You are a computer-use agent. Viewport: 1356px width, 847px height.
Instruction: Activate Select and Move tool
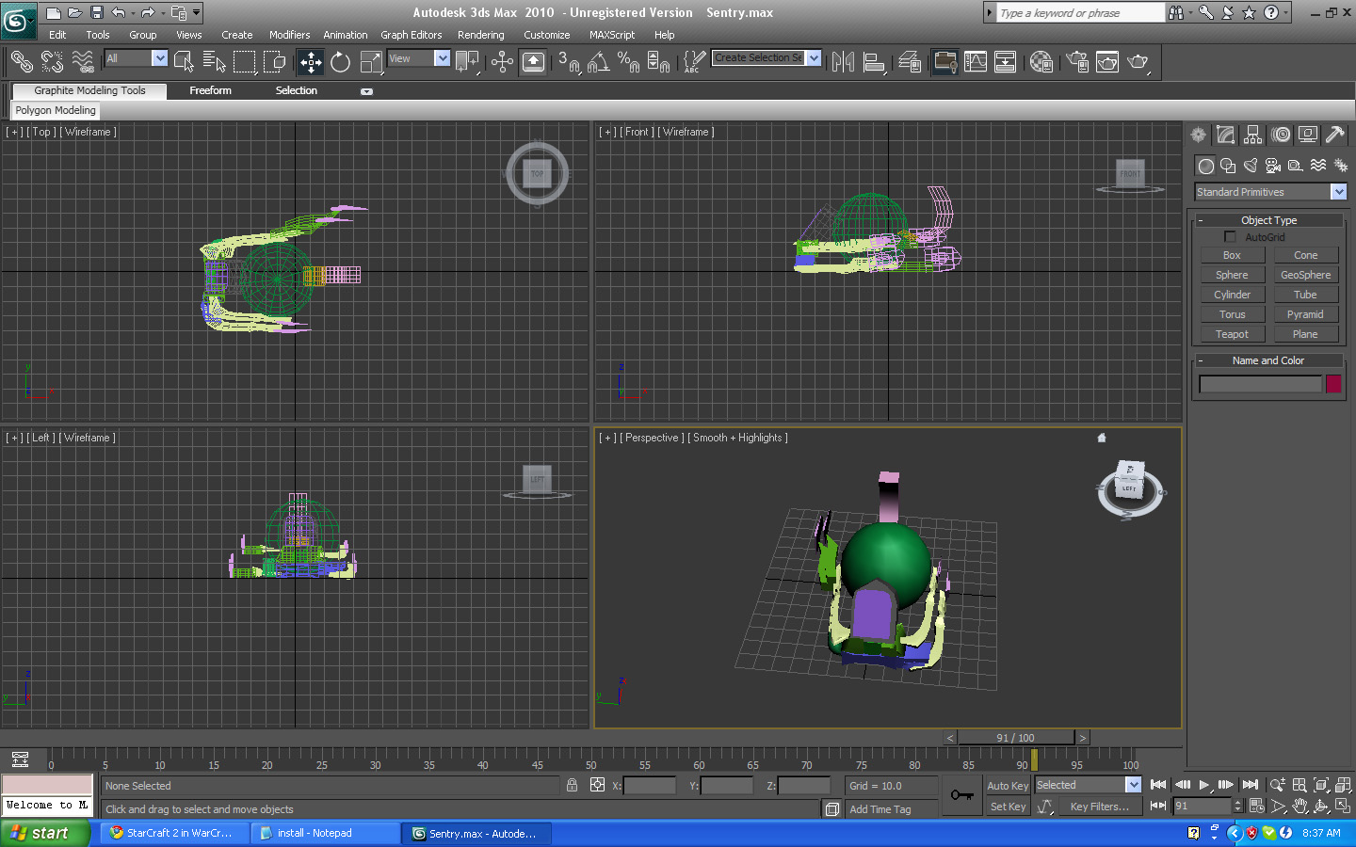pos(311,62)
